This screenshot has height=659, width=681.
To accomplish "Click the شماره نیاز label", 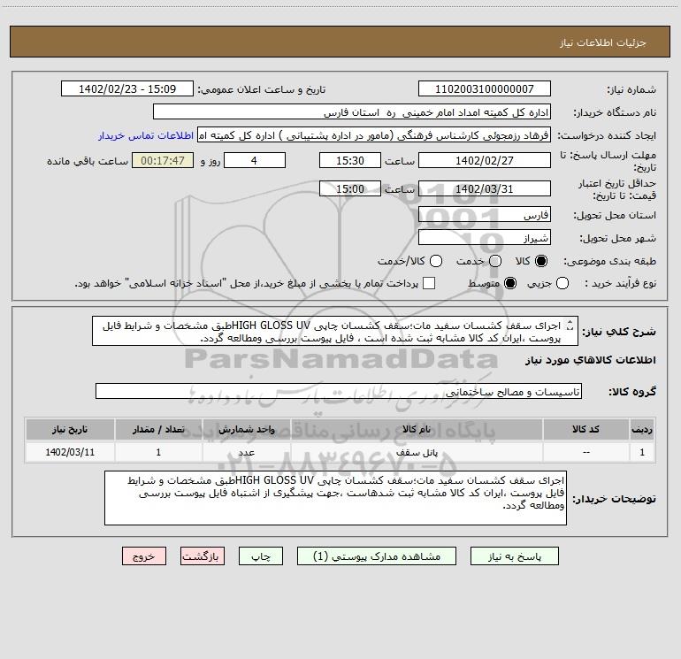I will pyautogui.click(x=631, y=90).
